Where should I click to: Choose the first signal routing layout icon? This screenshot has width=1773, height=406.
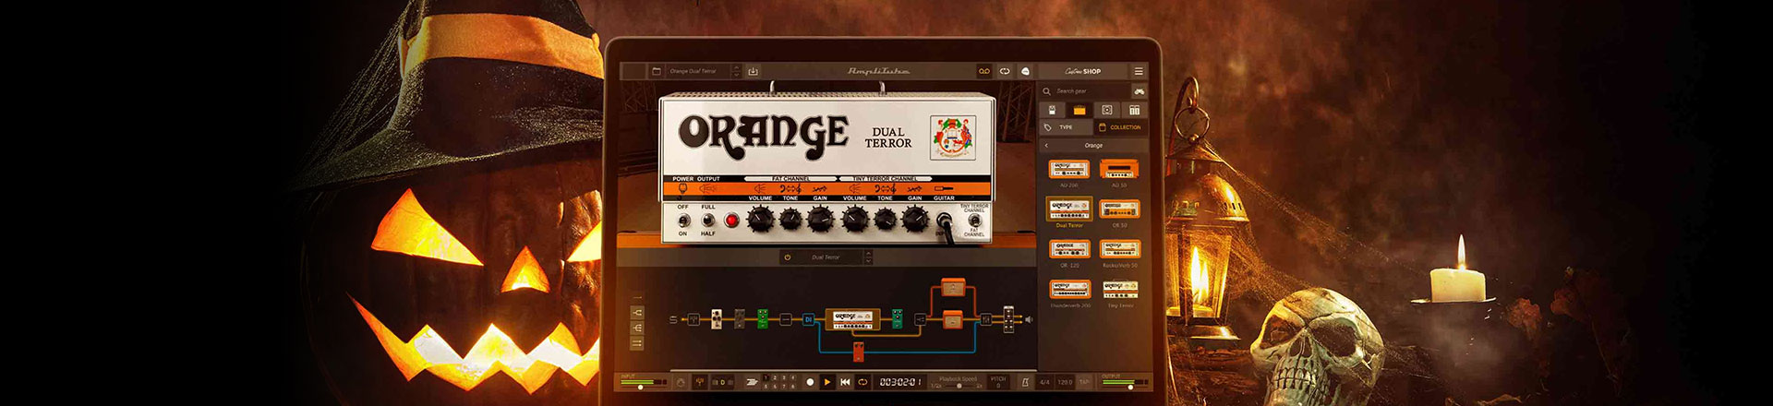point(638,314)
